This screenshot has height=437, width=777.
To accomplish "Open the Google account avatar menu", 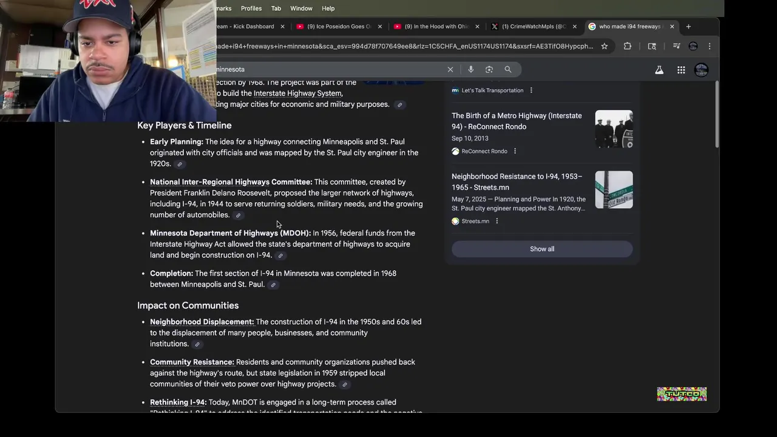I will point(701,70).
